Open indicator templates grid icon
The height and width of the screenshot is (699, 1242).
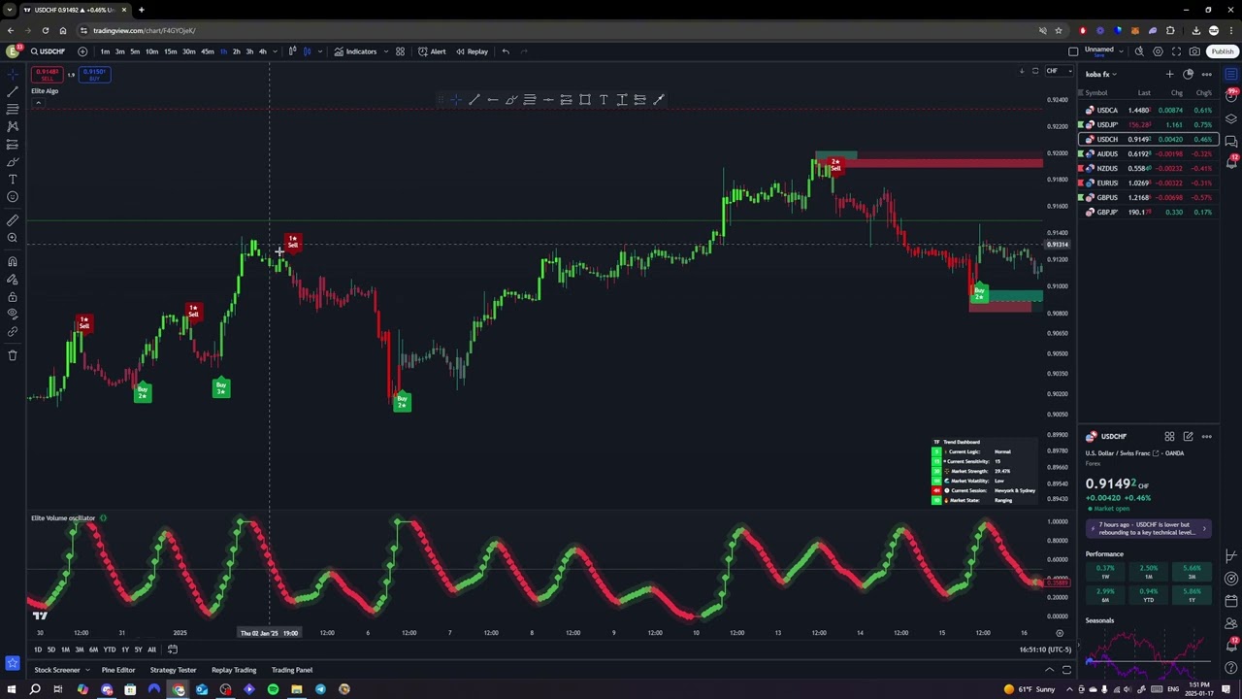[400, 51]
